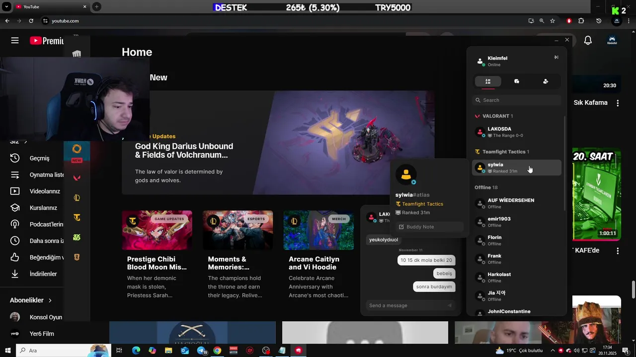This screenshot has height=357, width=636.
Task: Open the Windows Start menu
Action: click(7, 351)
